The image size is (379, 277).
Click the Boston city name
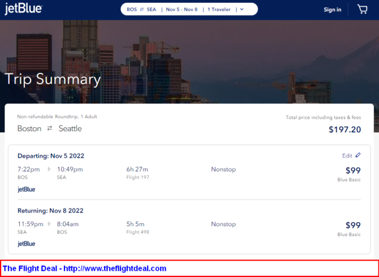point(29,128)
